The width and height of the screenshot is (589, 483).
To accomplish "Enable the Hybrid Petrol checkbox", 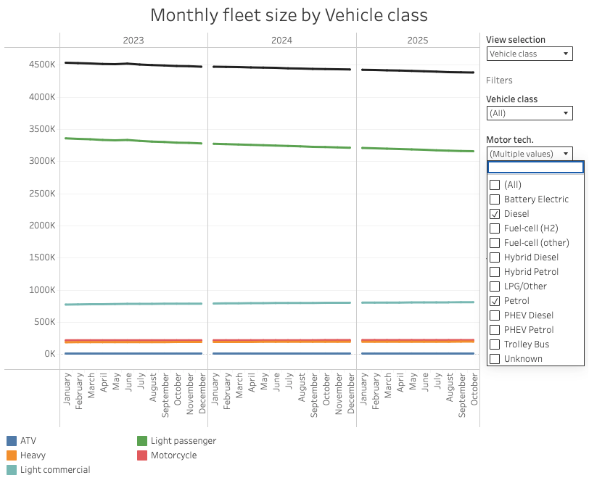I will 495,272.
